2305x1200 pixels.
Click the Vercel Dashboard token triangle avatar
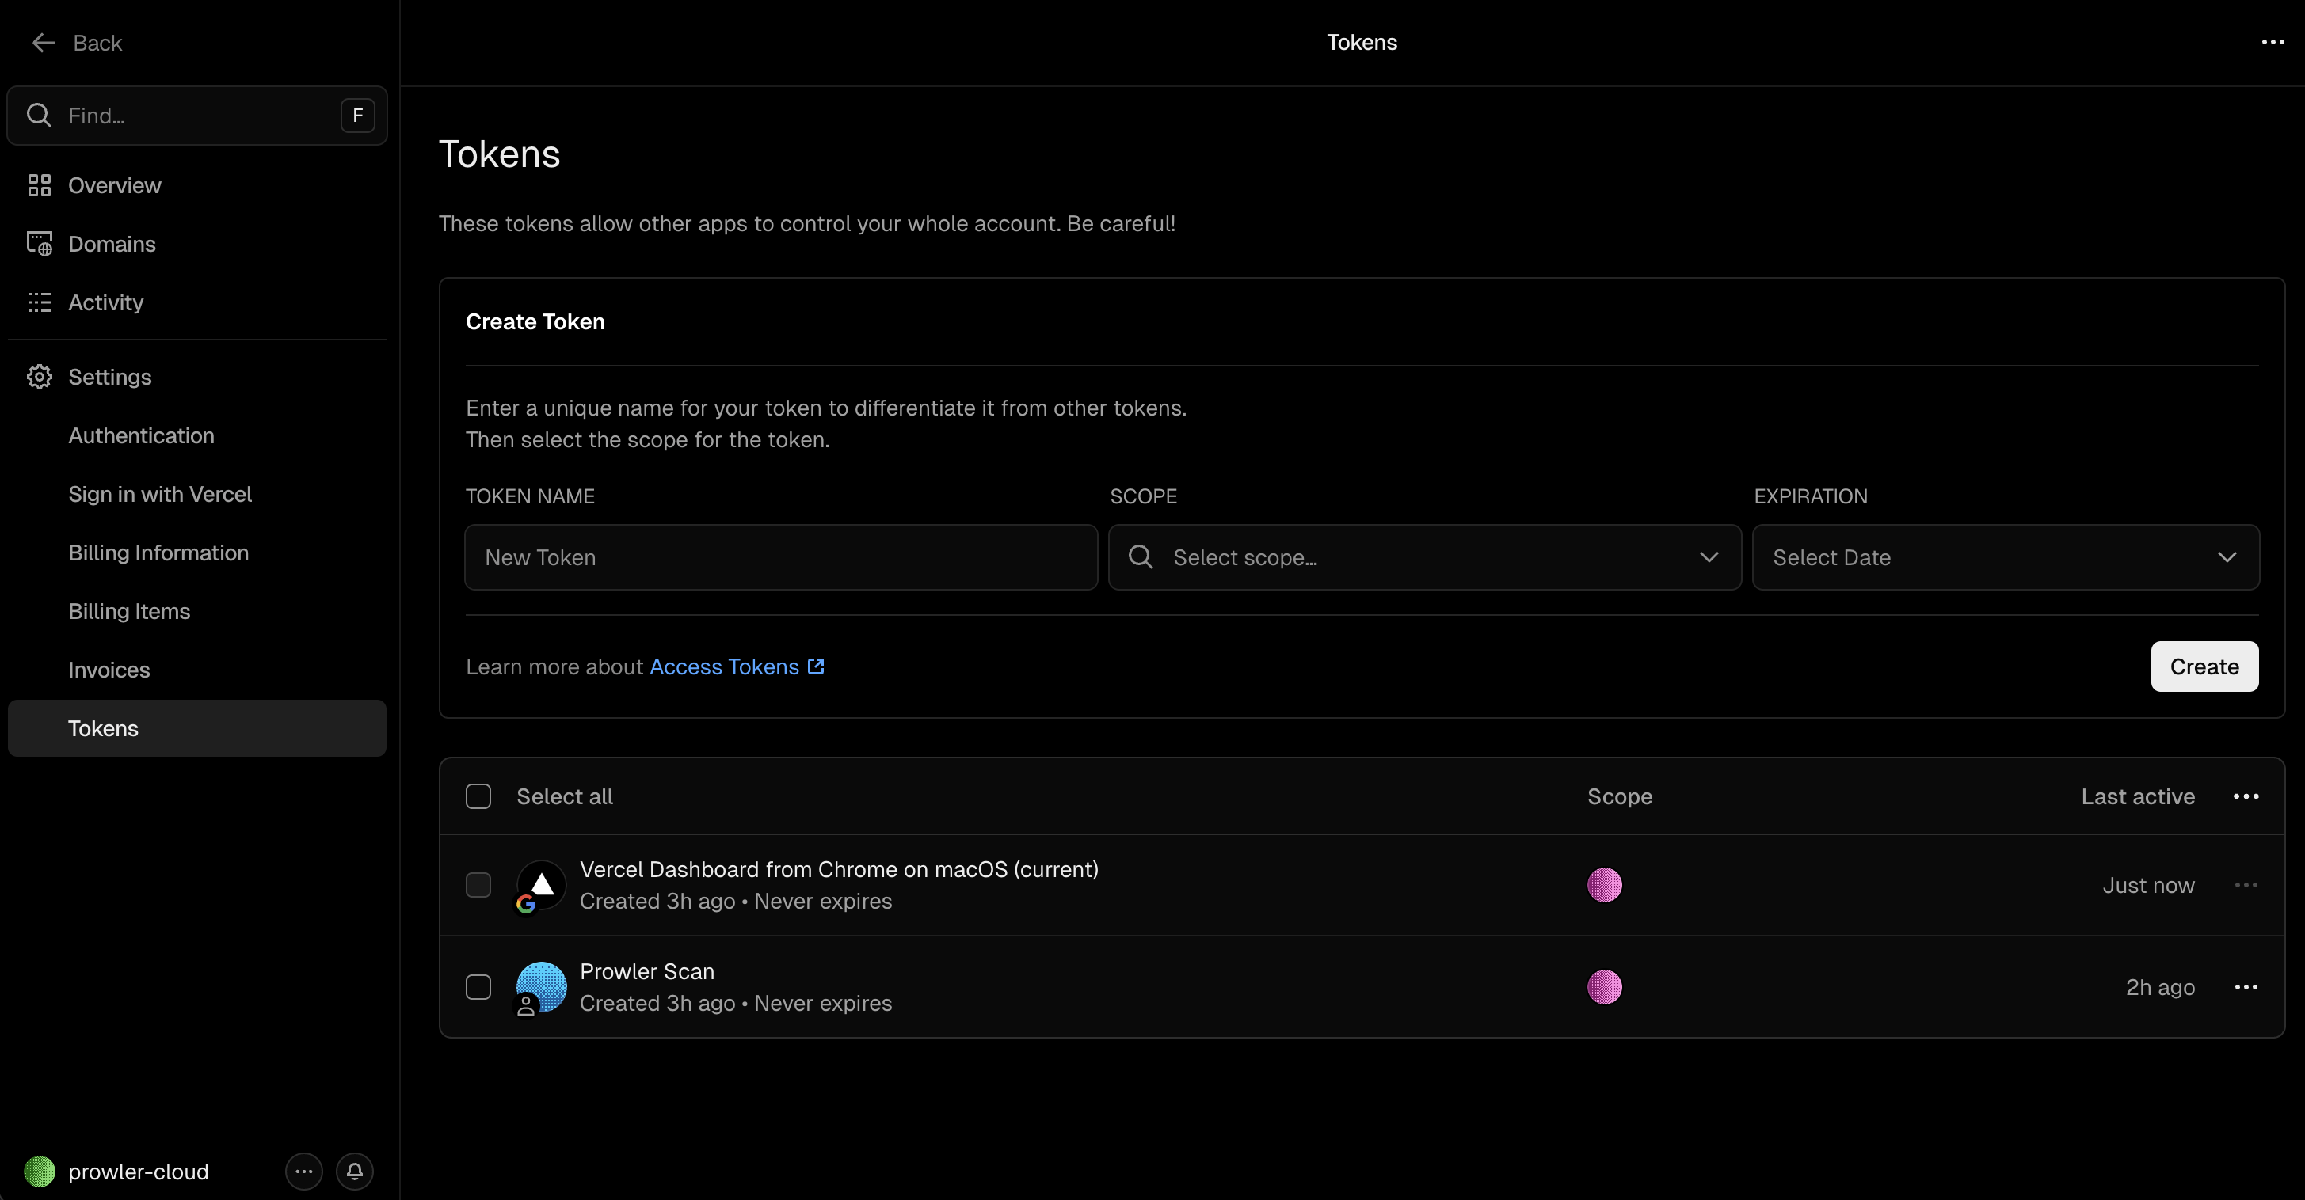[x=543, y=884]
